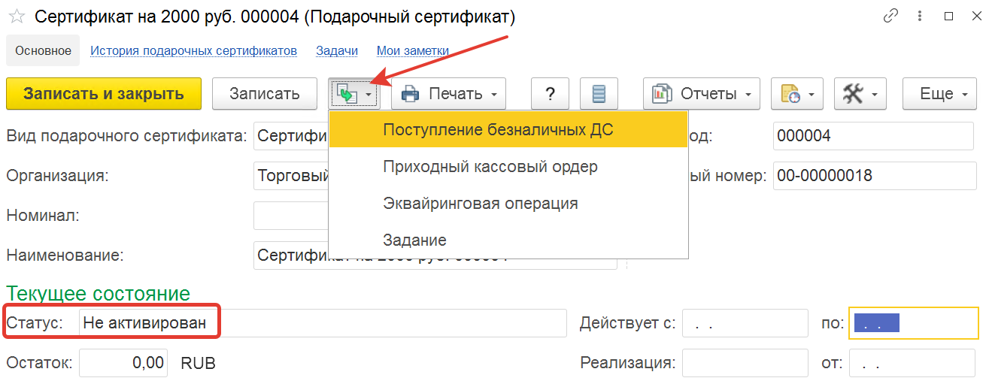Choose Приходный кассовый ордер from menu

(x=508, y=166)
